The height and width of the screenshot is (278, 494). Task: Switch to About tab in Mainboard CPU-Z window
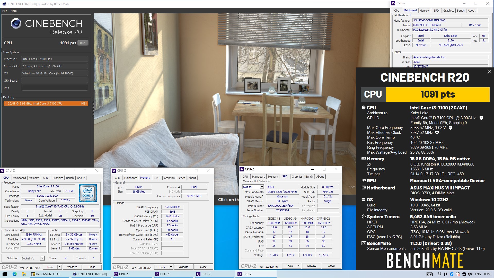pos(472,11)
